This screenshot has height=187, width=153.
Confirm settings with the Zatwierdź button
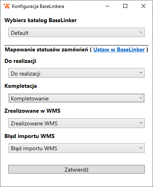(x=76, y=169)
